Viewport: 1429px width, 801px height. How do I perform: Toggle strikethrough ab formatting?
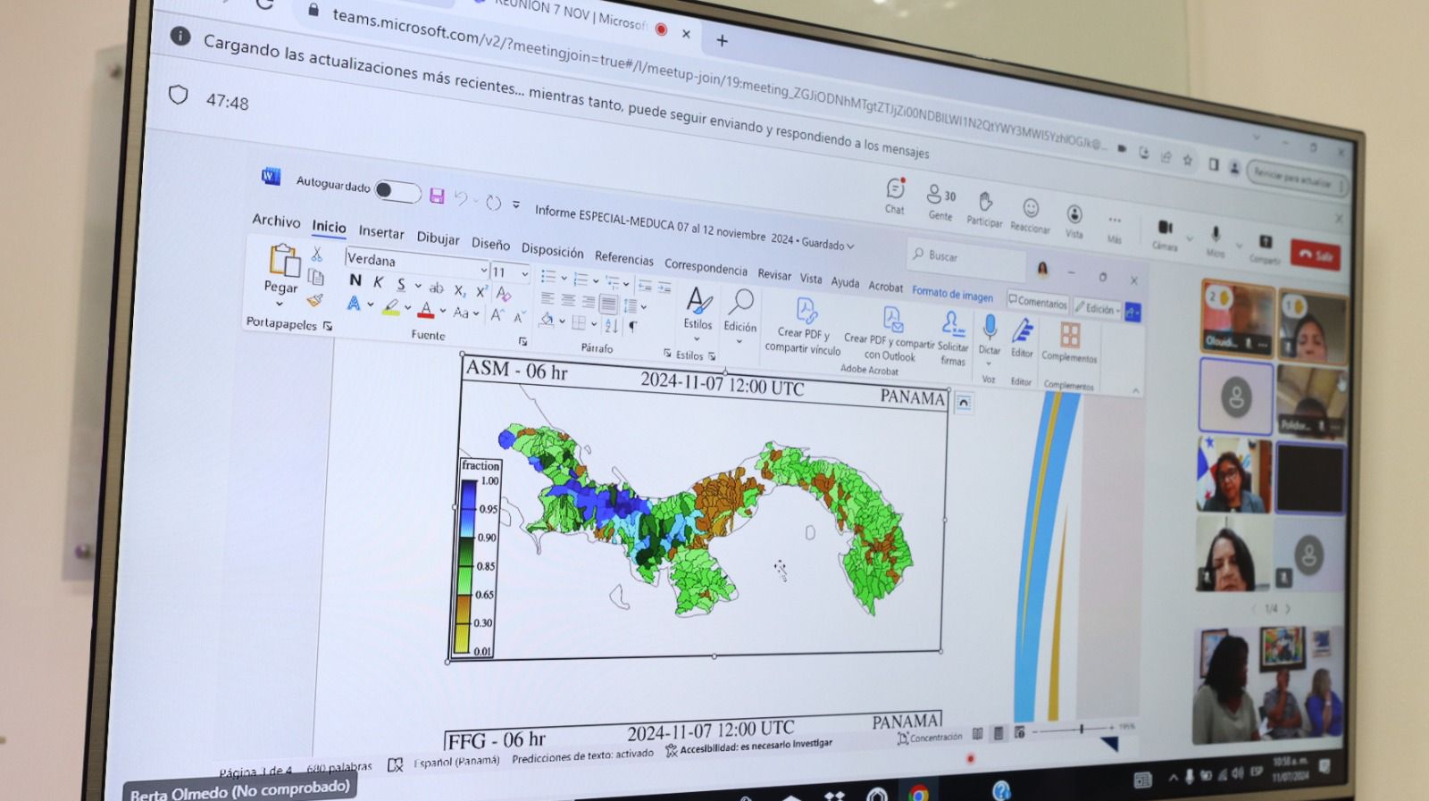point(436,288)
